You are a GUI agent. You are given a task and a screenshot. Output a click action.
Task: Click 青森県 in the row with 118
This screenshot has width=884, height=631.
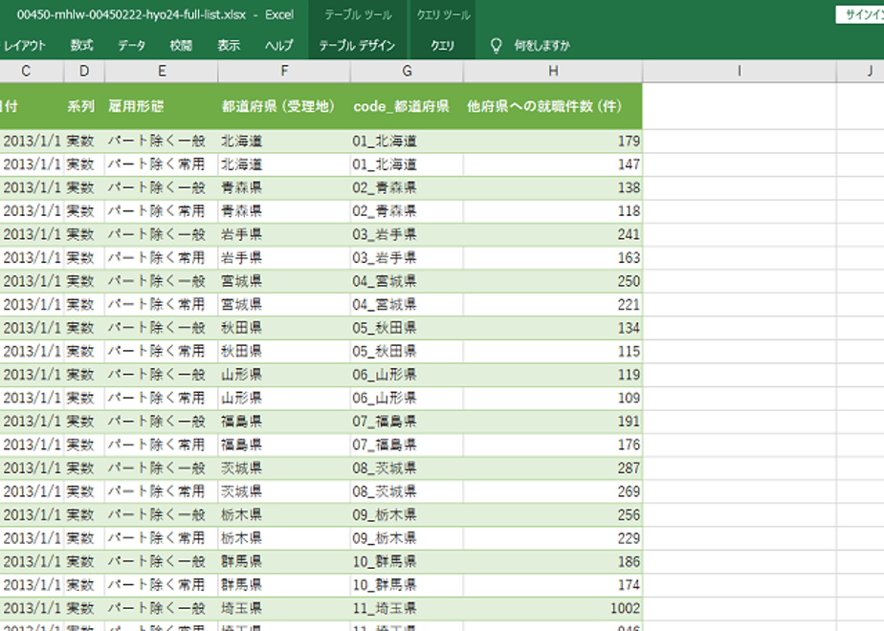pyautogui.click(x=284, y=211)
